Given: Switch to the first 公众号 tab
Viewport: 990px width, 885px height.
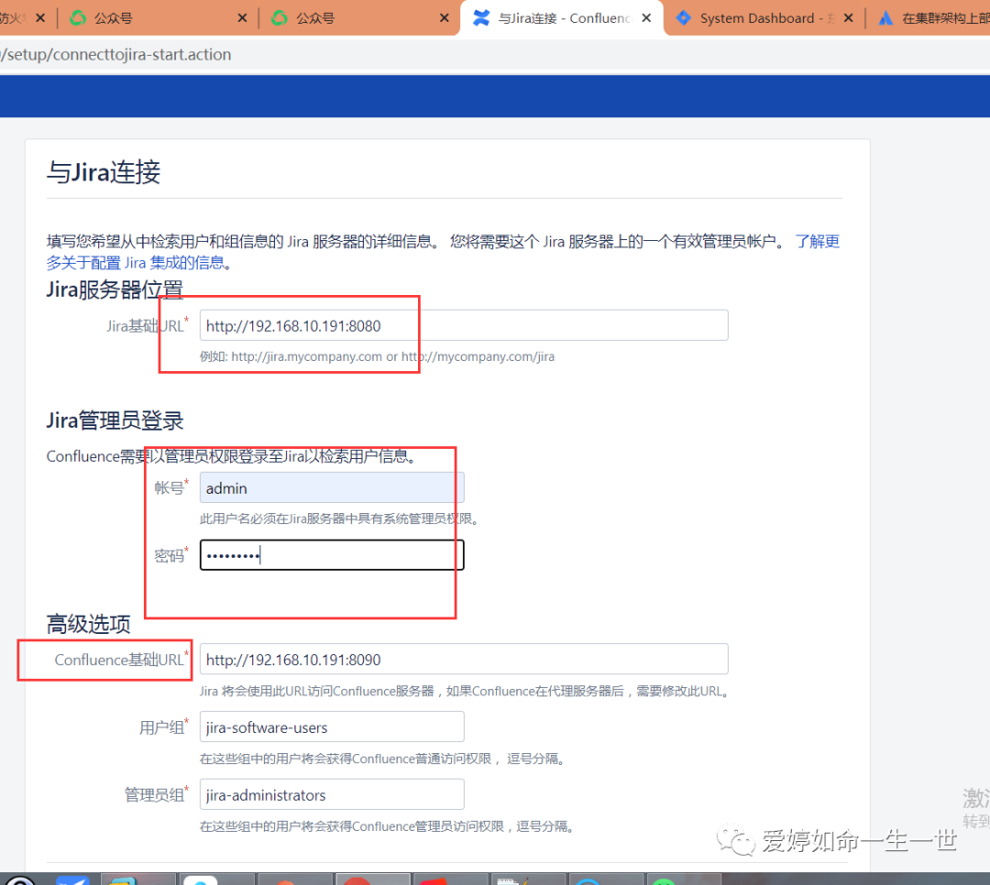Looking at the screenshot, I should [158, 18].
